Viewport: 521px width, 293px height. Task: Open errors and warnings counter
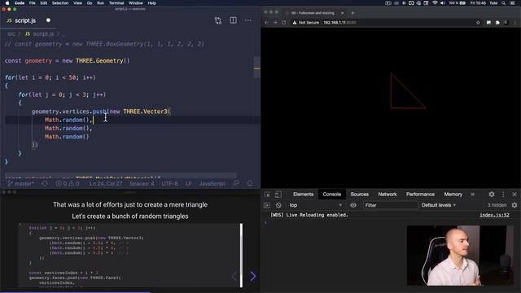[68, 183]
